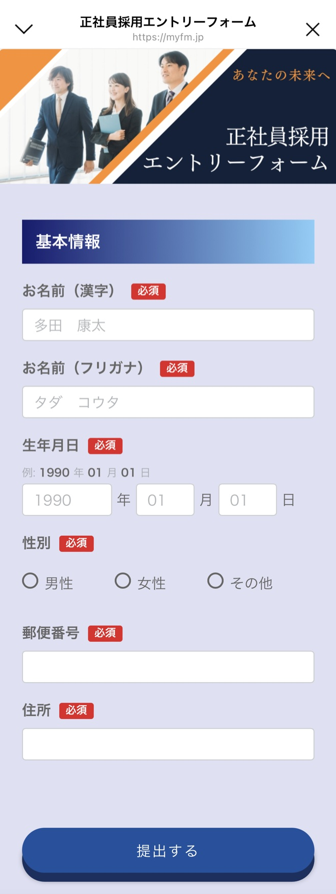Select the その他 radio button
Screen dimensions: 336x894
point(215,581)
